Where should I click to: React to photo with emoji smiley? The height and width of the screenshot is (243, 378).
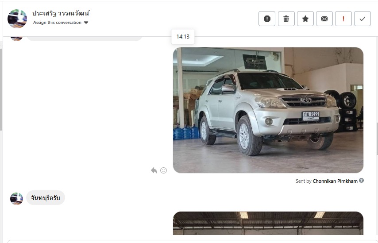[x=163, y=170]
